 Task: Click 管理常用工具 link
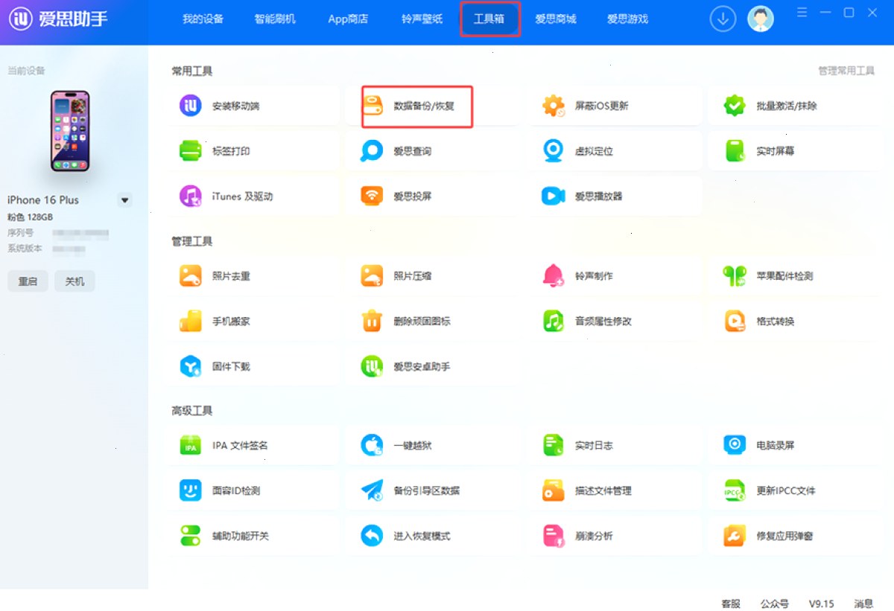point(846,71)
